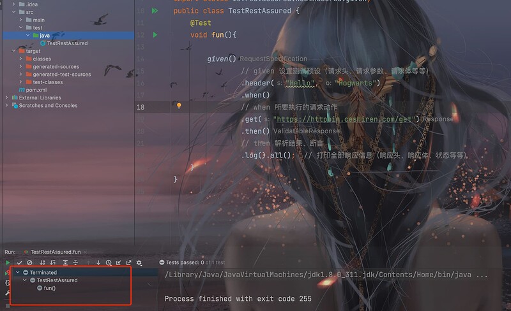Click Export Test Results icon
This screenshot has height=311, width=511.
coord(129,263)
